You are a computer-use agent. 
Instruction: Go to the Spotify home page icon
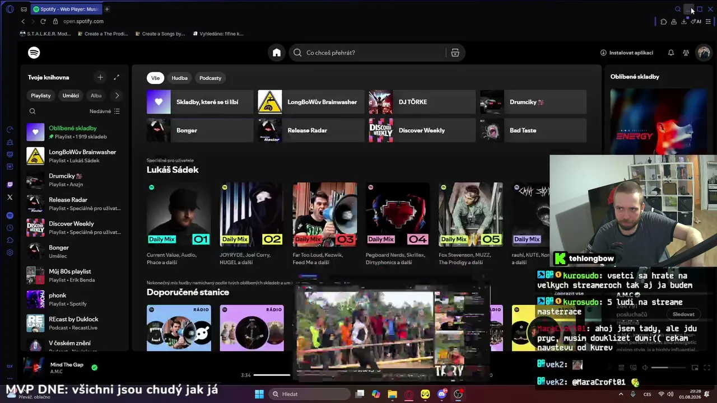coord(277,53)
